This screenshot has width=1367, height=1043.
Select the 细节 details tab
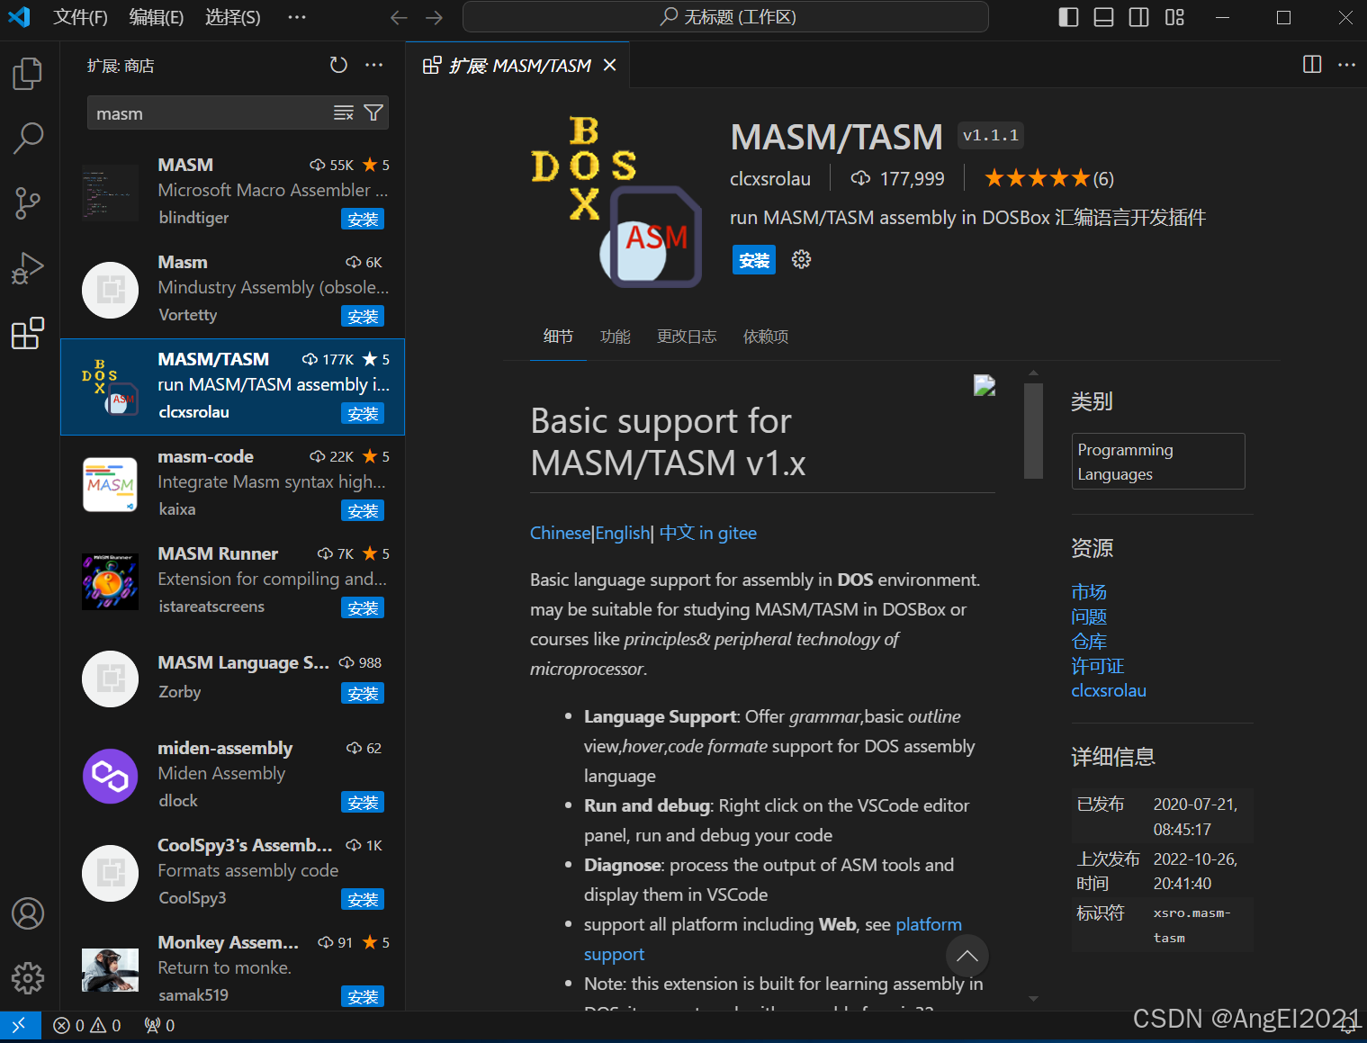[x=558, y=337]
